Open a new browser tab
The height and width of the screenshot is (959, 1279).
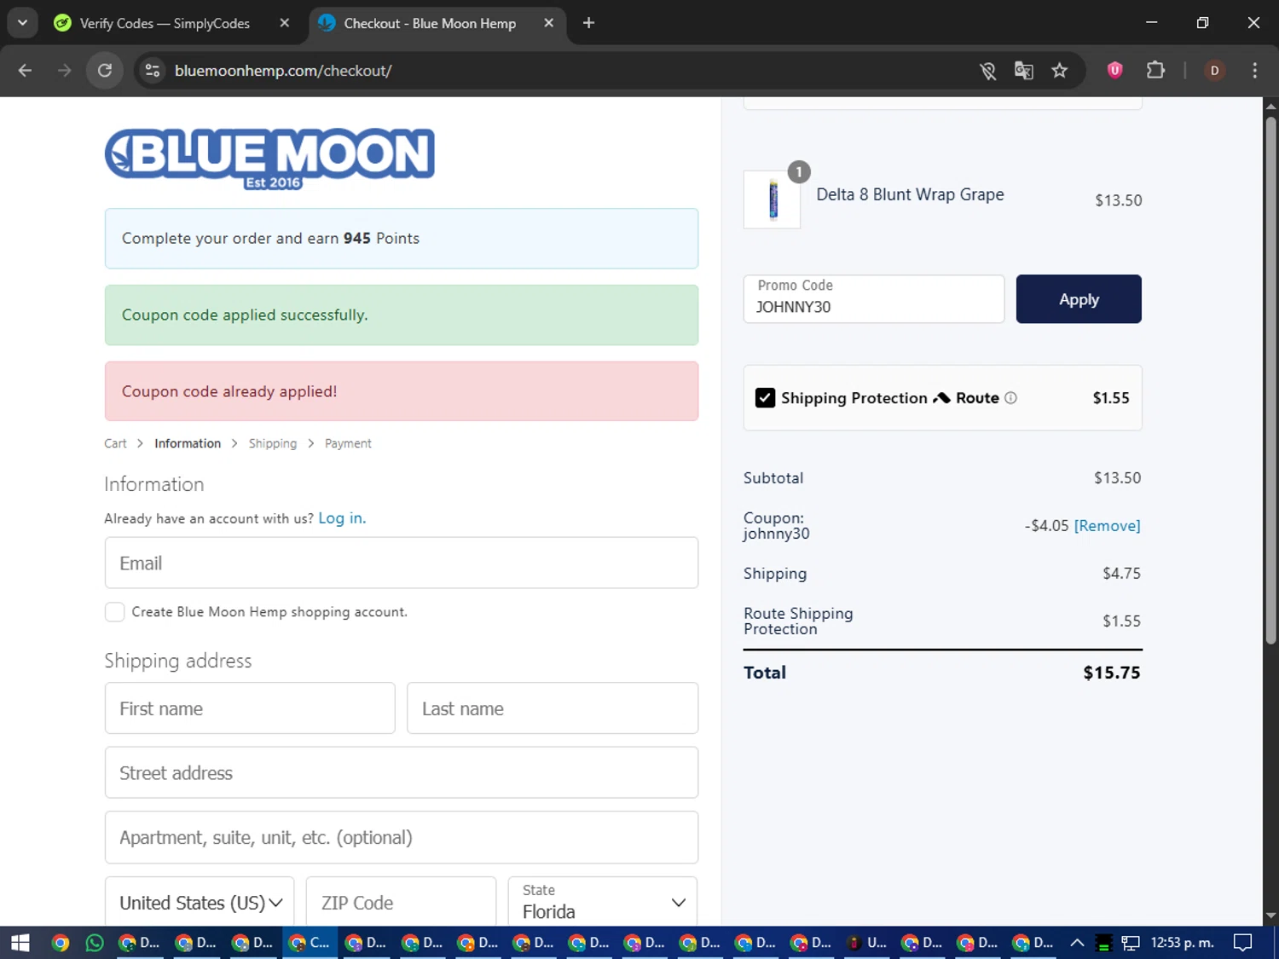pyautogui.click(x=588, y=23)
